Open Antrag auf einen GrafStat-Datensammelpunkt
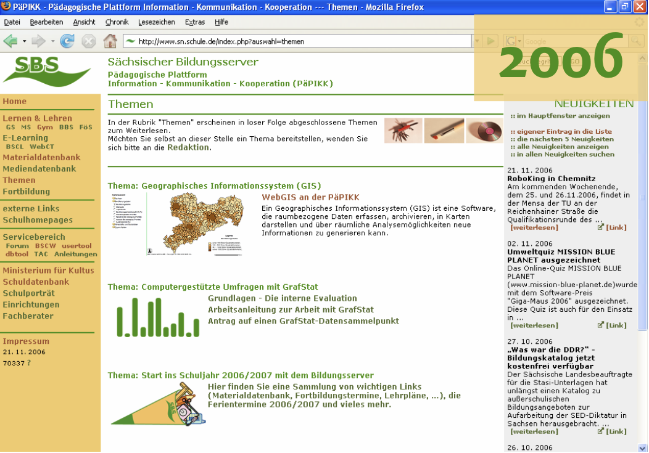Viewport: 649px width, 453px height. tap(304, 320)
